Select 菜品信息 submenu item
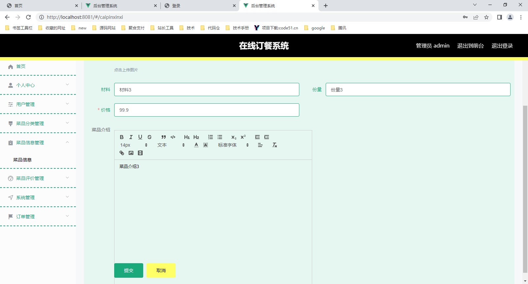This screenshot has width=528, height=284. point(22,160)
